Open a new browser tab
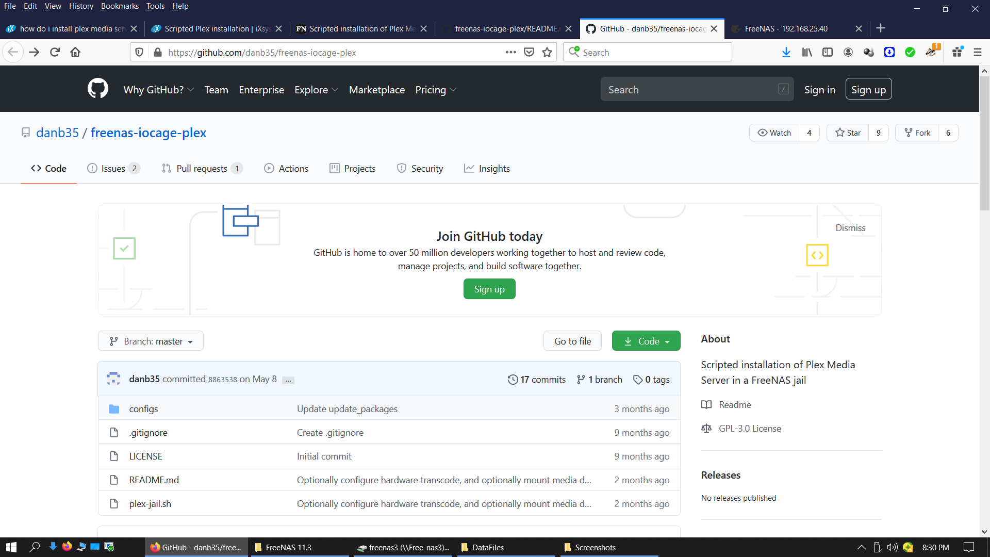 coord(881,28)
